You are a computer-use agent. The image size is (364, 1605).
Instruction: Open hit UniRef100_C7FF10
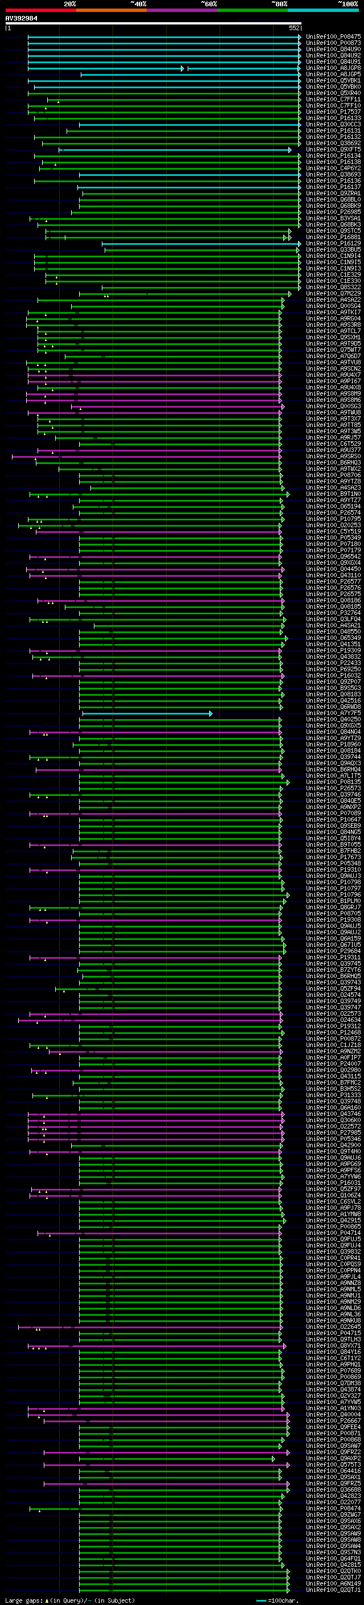[x=333, y=105]
